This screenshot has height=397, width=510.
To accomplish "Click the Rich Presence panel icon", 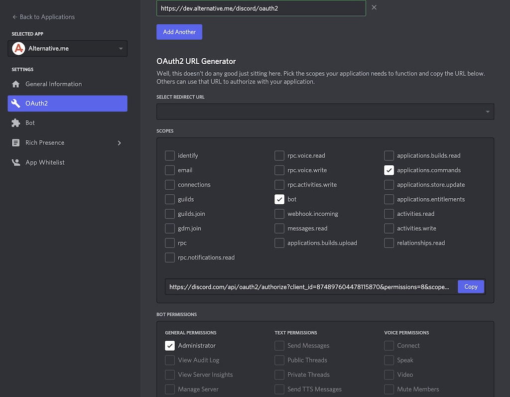I will point(16,142).
